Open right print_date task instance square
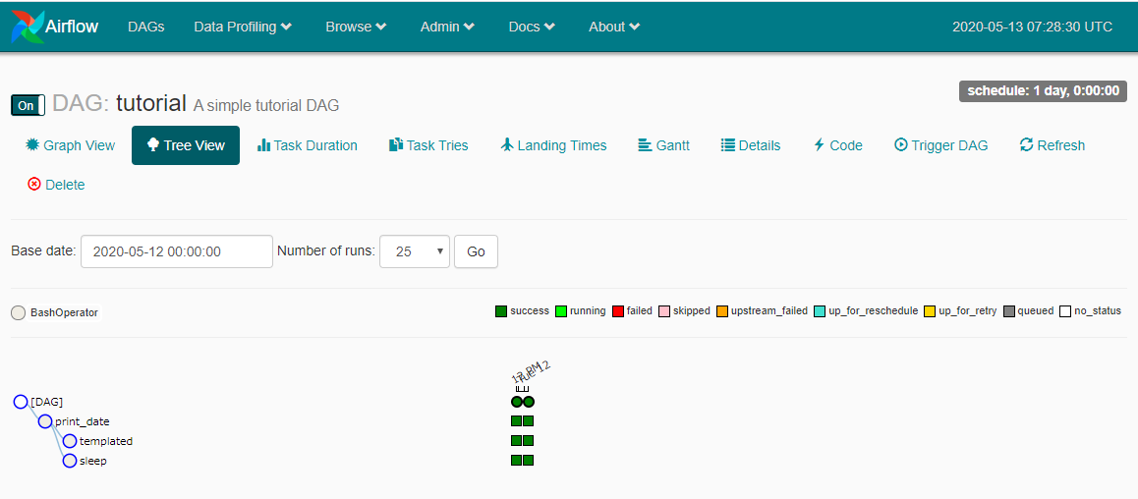 [529, 420]
